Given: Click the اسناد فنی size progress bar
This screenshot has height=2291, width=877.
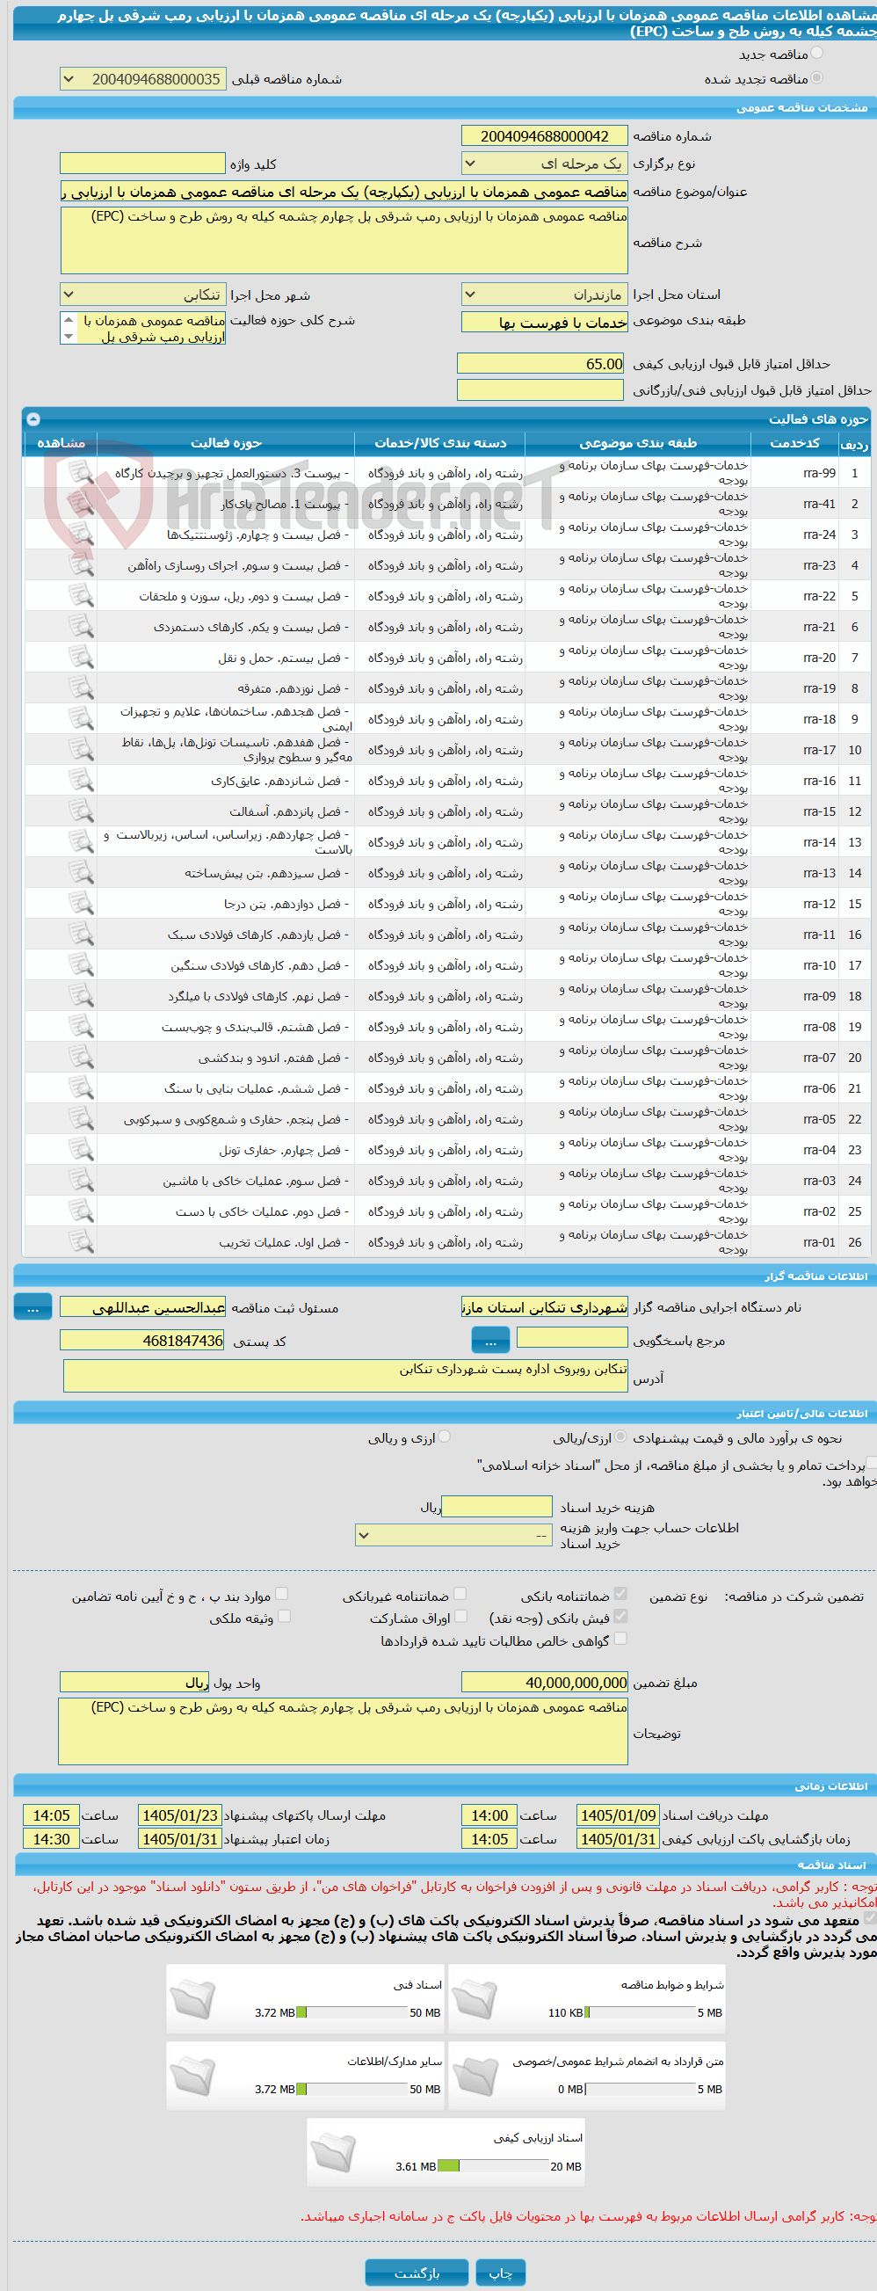Looking at the screenshot, I should click(x=352, y=2012).
